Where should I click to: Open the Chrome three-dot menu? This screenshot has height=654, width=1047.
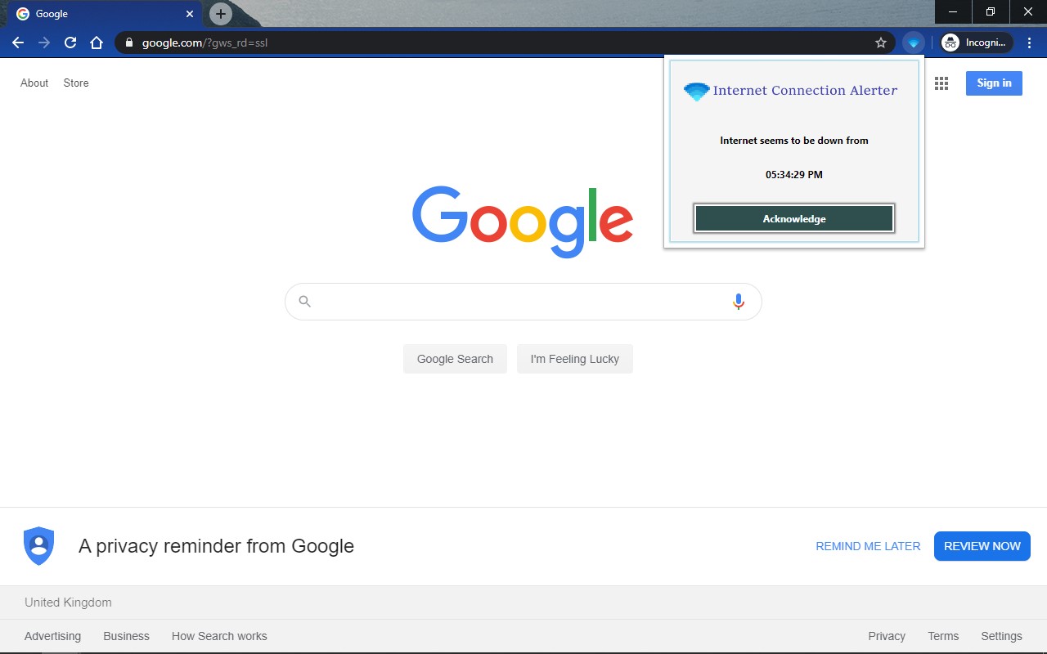[1030, 43]
